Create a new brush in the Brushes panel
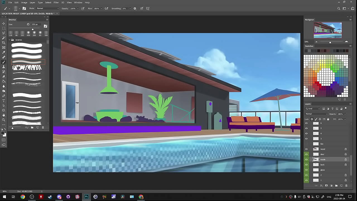 pos(37,128)
